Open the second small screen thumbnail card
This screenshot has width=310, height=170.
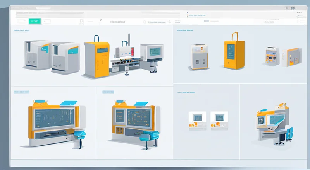click(219, 119)
